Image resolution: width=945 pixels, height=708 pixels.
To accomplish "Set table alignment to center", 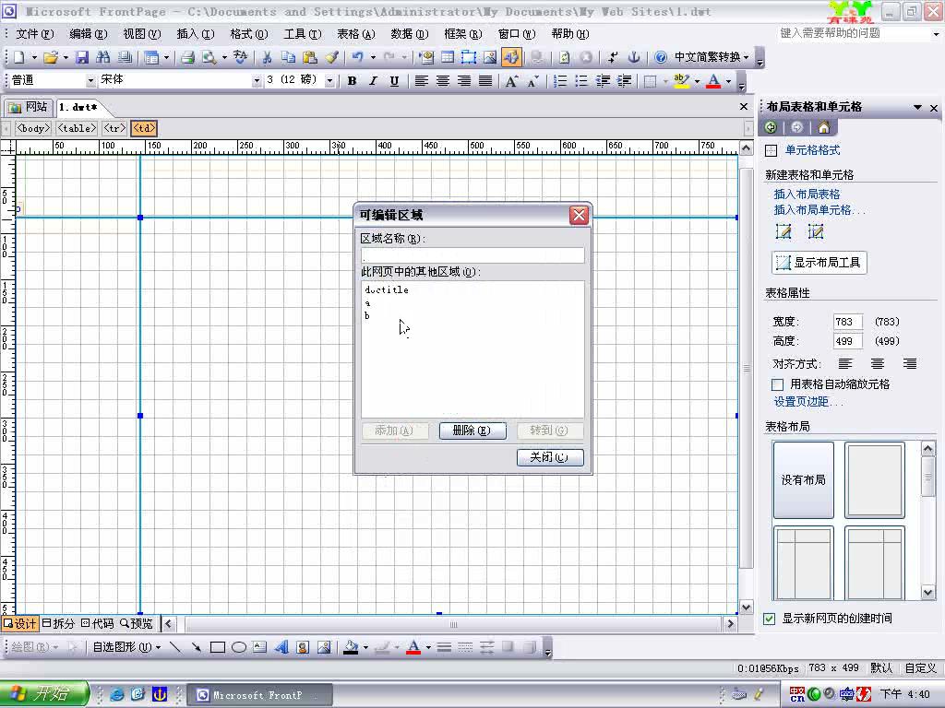I will (x=878, y=363).
